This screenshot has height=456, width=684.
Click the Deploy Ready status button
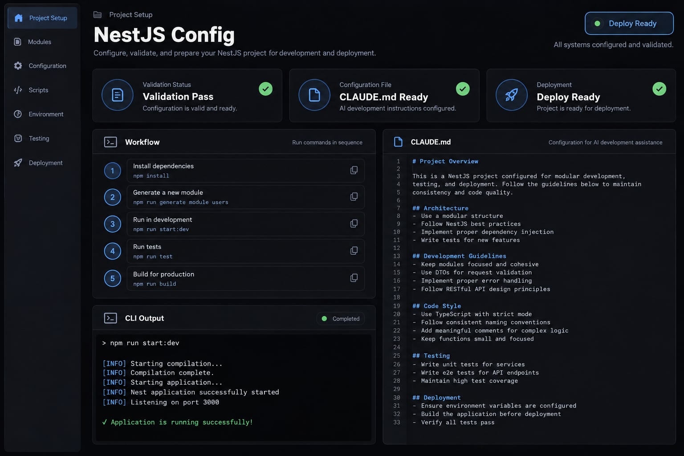(x=629, y=23)
